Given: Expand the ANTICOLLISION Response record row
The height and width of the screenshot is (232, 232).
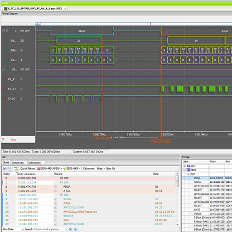Looking at the screenshot, I should tap(55, 211).
